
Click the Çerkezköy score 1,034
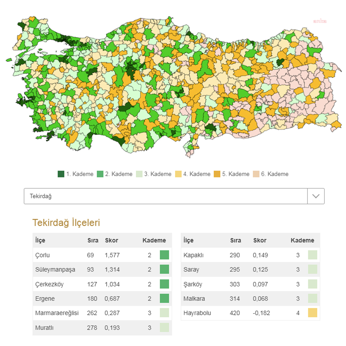click(112, 284)
